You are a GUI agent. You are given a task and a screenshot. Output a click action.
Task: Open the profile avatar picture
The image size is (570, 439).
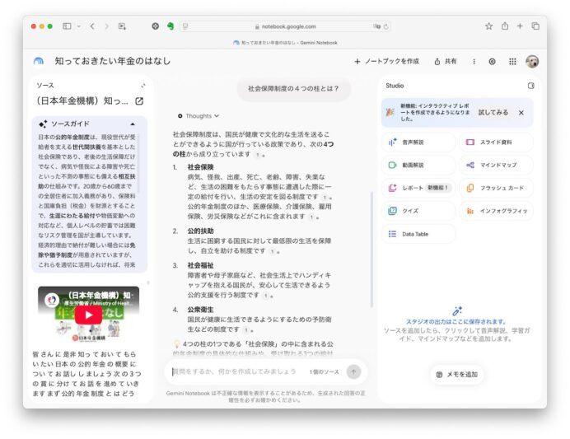532,62
